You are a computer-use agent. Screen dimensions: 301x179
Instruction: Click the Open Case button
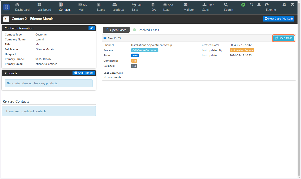coord(284,38)
